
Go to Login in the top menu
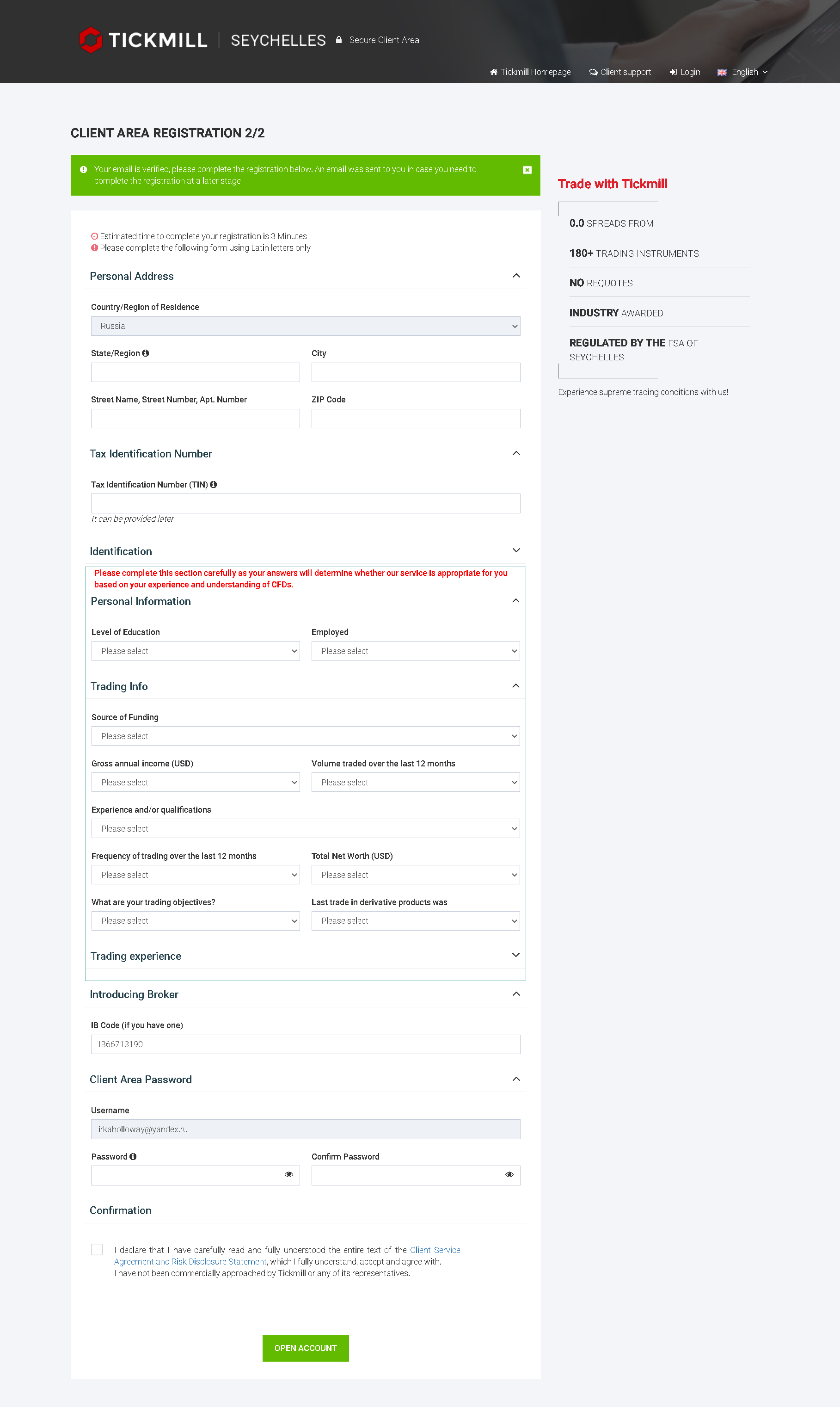(x=685, y=73)
